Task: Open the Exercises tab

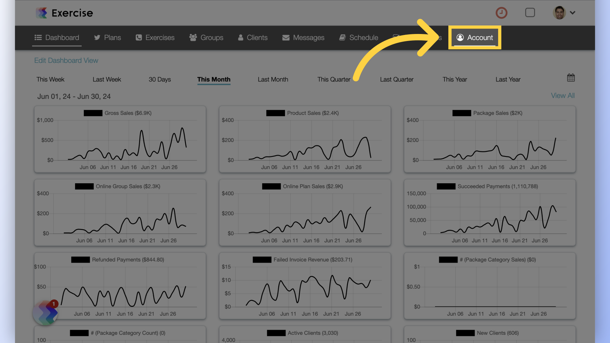Action: click(155, 37)
